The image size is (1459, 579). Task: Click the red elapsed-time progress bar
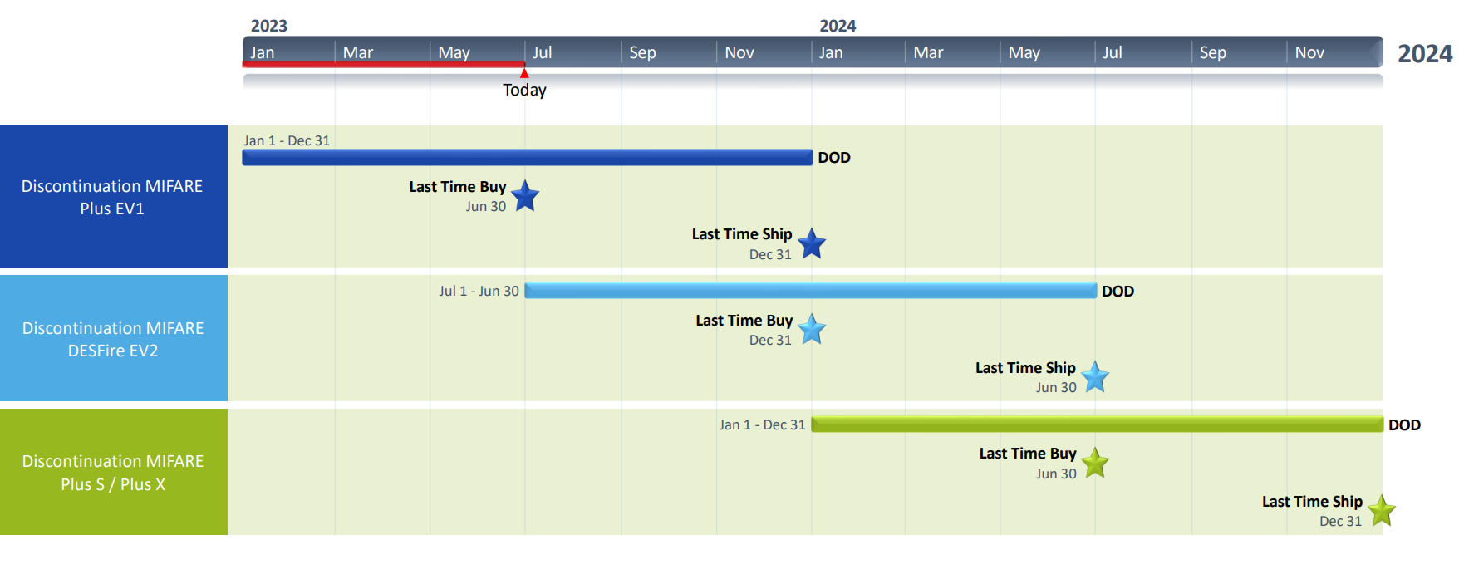[383, 64]
